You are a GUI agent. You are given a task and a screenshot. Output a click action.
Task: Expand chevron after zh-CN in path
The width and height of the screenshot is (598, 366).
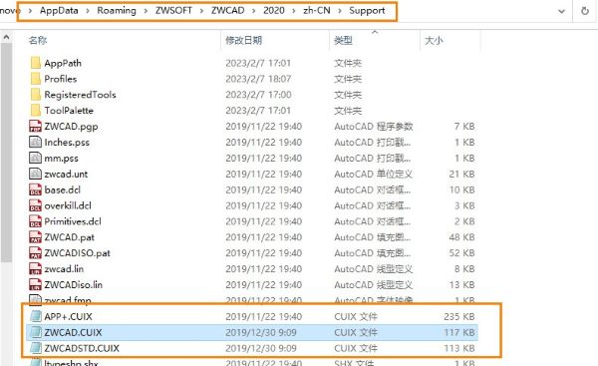(x=340, y=11)
